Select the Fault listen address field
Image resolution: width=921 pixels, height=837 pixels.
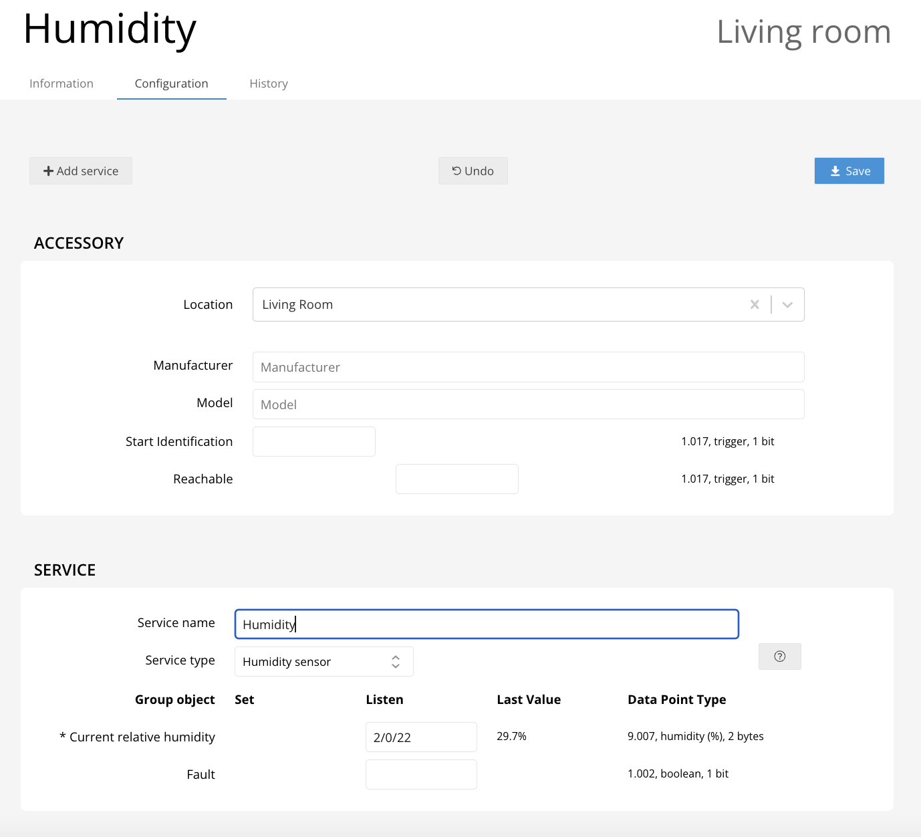point(421,775)
